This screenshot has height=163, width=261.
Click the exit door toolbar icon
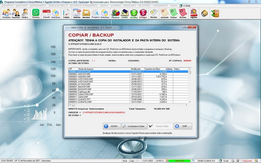pos(215,13)
